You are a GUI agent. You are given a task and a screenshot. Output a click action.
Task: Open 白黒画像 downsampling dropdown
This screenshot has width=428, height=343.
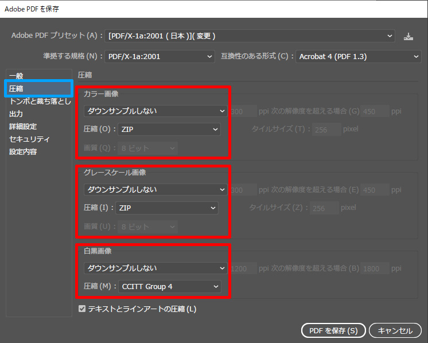[155, 268]
